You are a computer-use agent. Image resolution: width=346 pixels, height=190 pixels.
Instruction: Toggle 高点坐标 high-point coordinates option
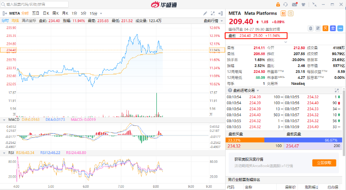29,20
